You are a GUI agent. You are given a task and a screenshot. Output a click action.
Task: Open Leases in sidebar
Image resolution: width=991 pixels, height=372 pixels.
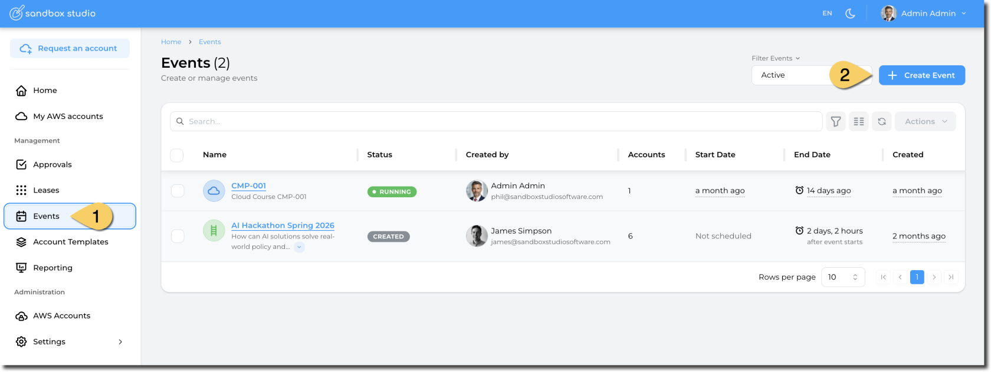click(46, 190)
